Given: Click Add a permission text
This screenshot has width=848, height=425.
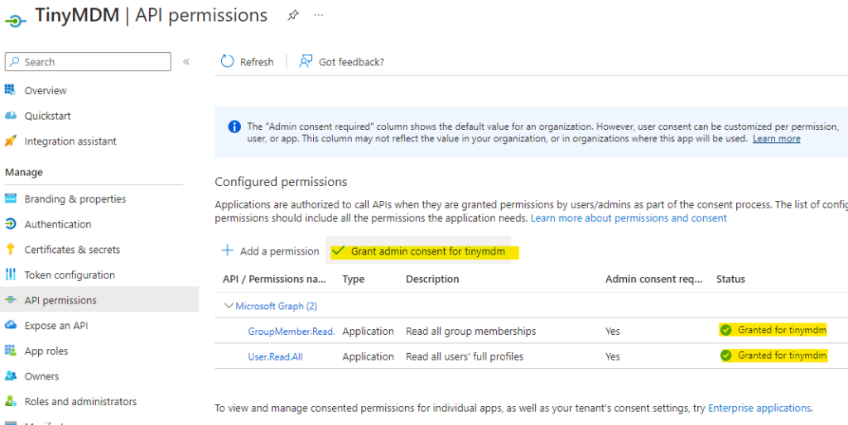Looking at the screenshot, I should 280,251.
